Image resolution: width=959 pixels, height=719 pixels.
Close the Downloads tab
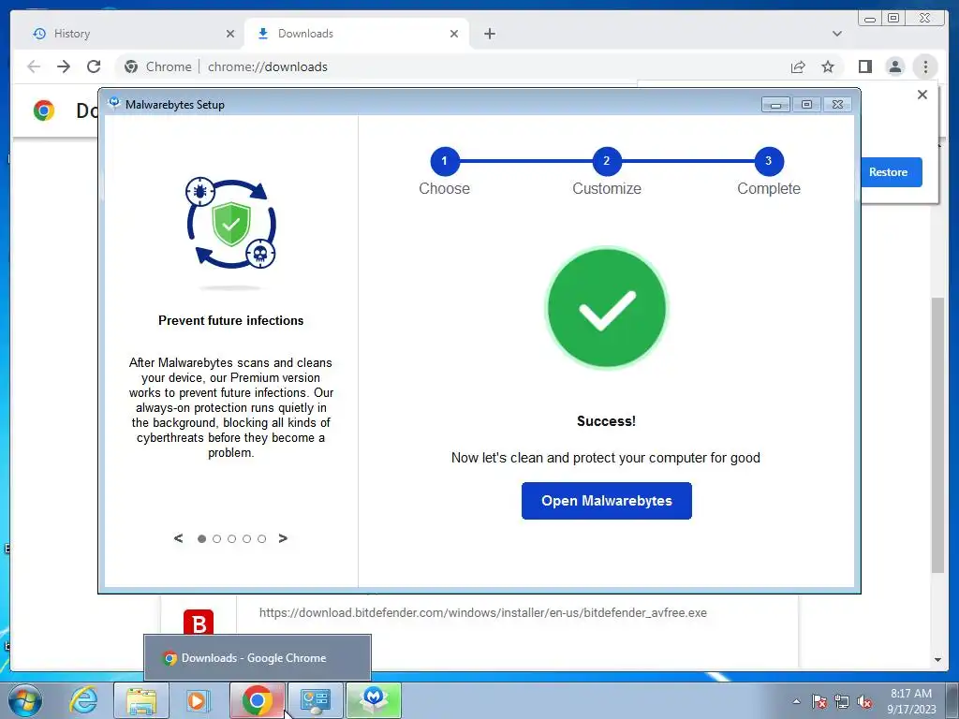454,34
